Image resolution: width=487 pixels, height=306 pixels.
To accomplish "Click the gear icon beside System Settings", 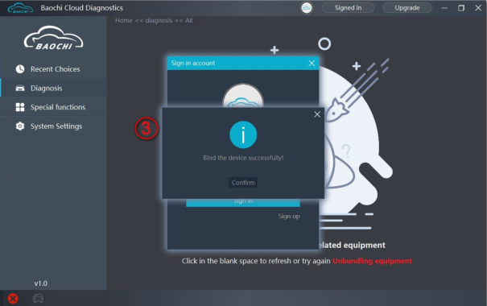I will (x=20, y=126).
